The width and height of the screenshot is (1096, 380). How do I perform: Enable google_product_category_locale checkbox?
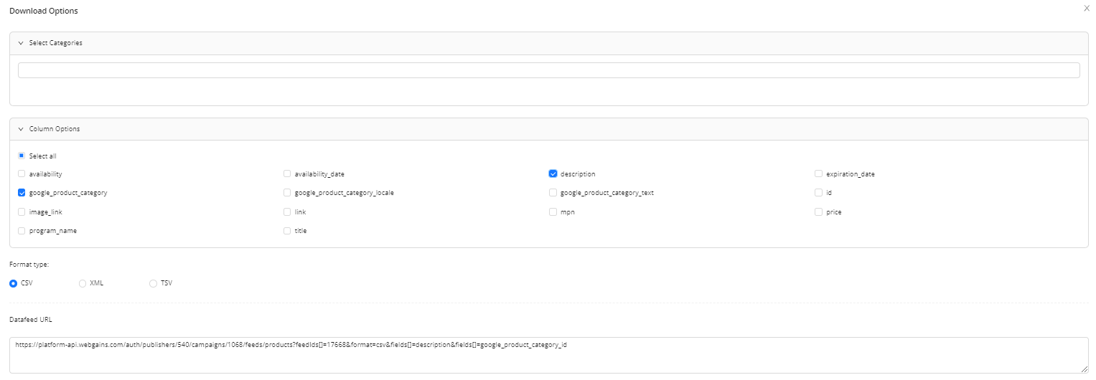point(287,193)
